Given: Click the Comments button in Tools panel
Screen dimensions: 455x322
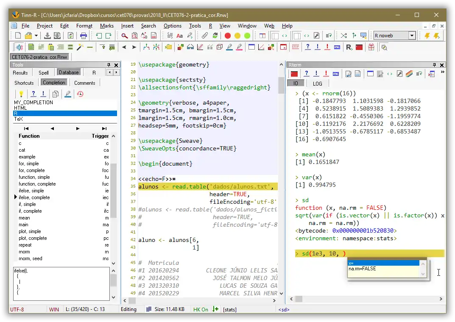Looking at the screenshot, I should tap(85, 83).
